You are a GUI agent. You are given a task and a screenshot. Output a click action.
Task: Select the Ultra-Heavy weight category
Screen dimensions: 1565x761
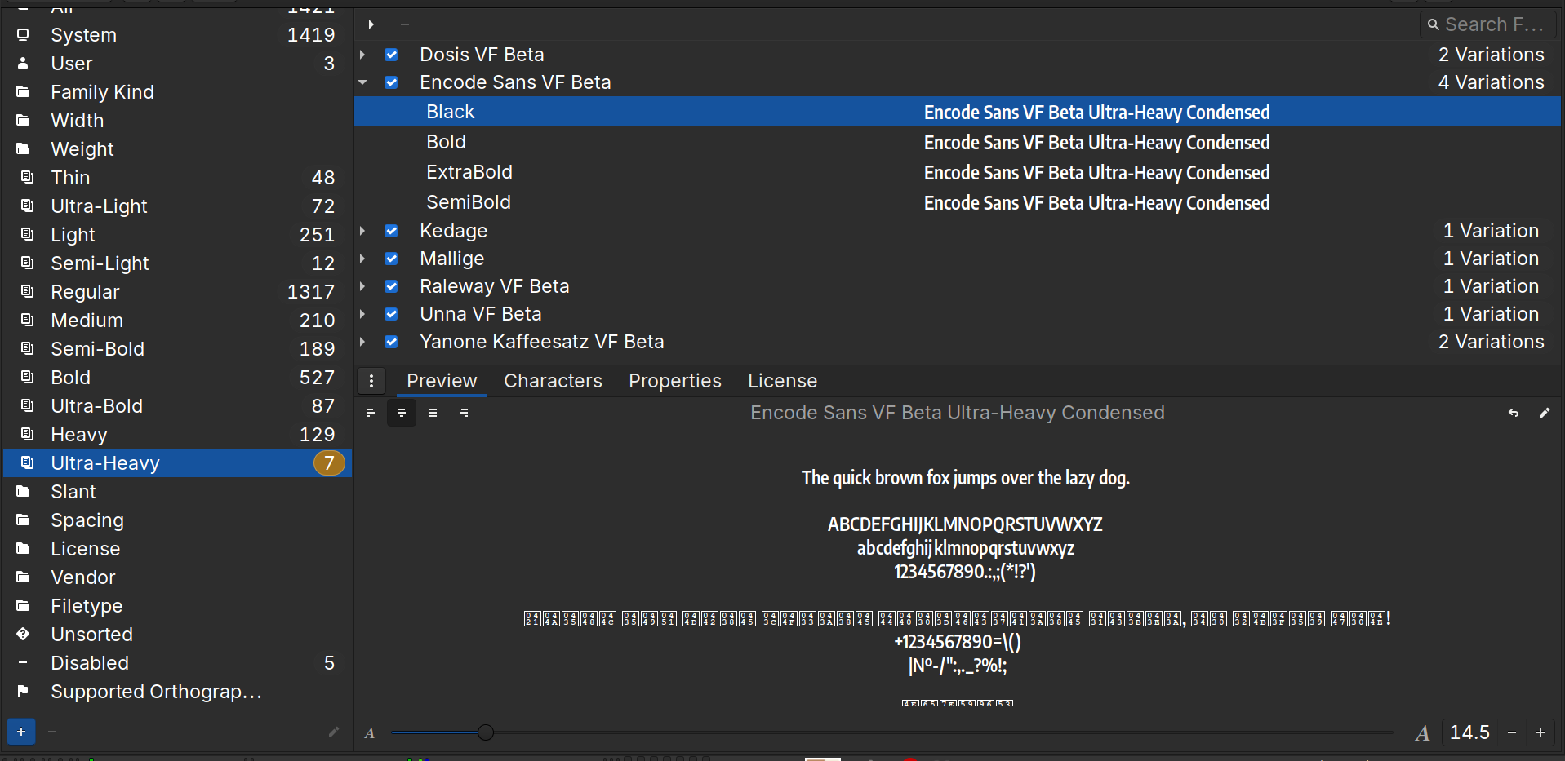click(x=177, y=463)
